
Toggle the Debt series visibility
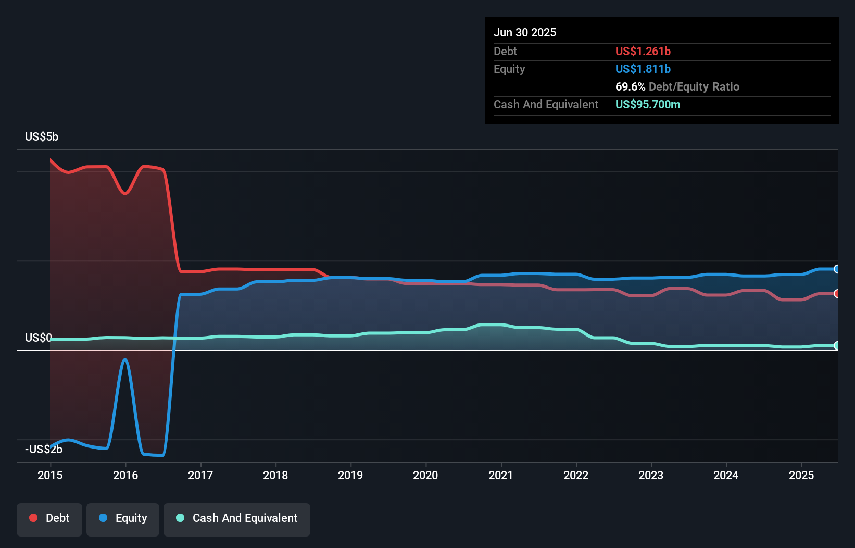(49, 518)
